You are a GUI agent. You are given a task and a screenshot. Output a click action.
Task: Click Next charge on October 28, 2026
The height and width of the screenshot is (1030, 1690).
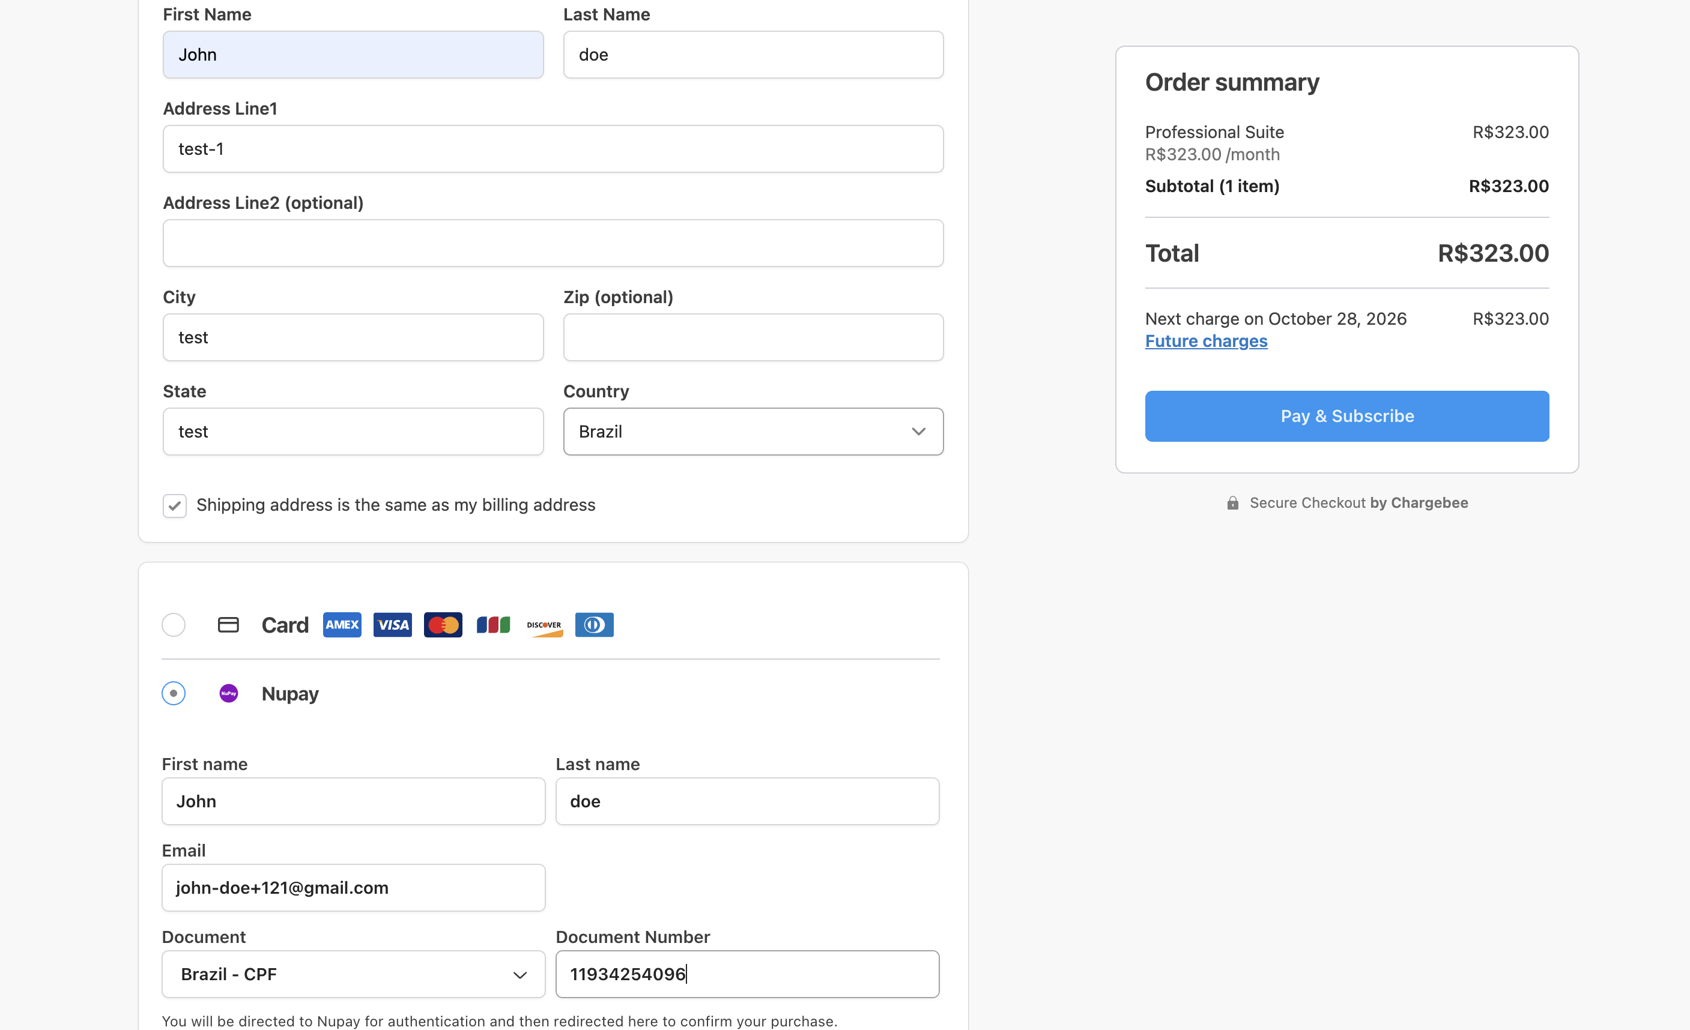coord(1276,319)
